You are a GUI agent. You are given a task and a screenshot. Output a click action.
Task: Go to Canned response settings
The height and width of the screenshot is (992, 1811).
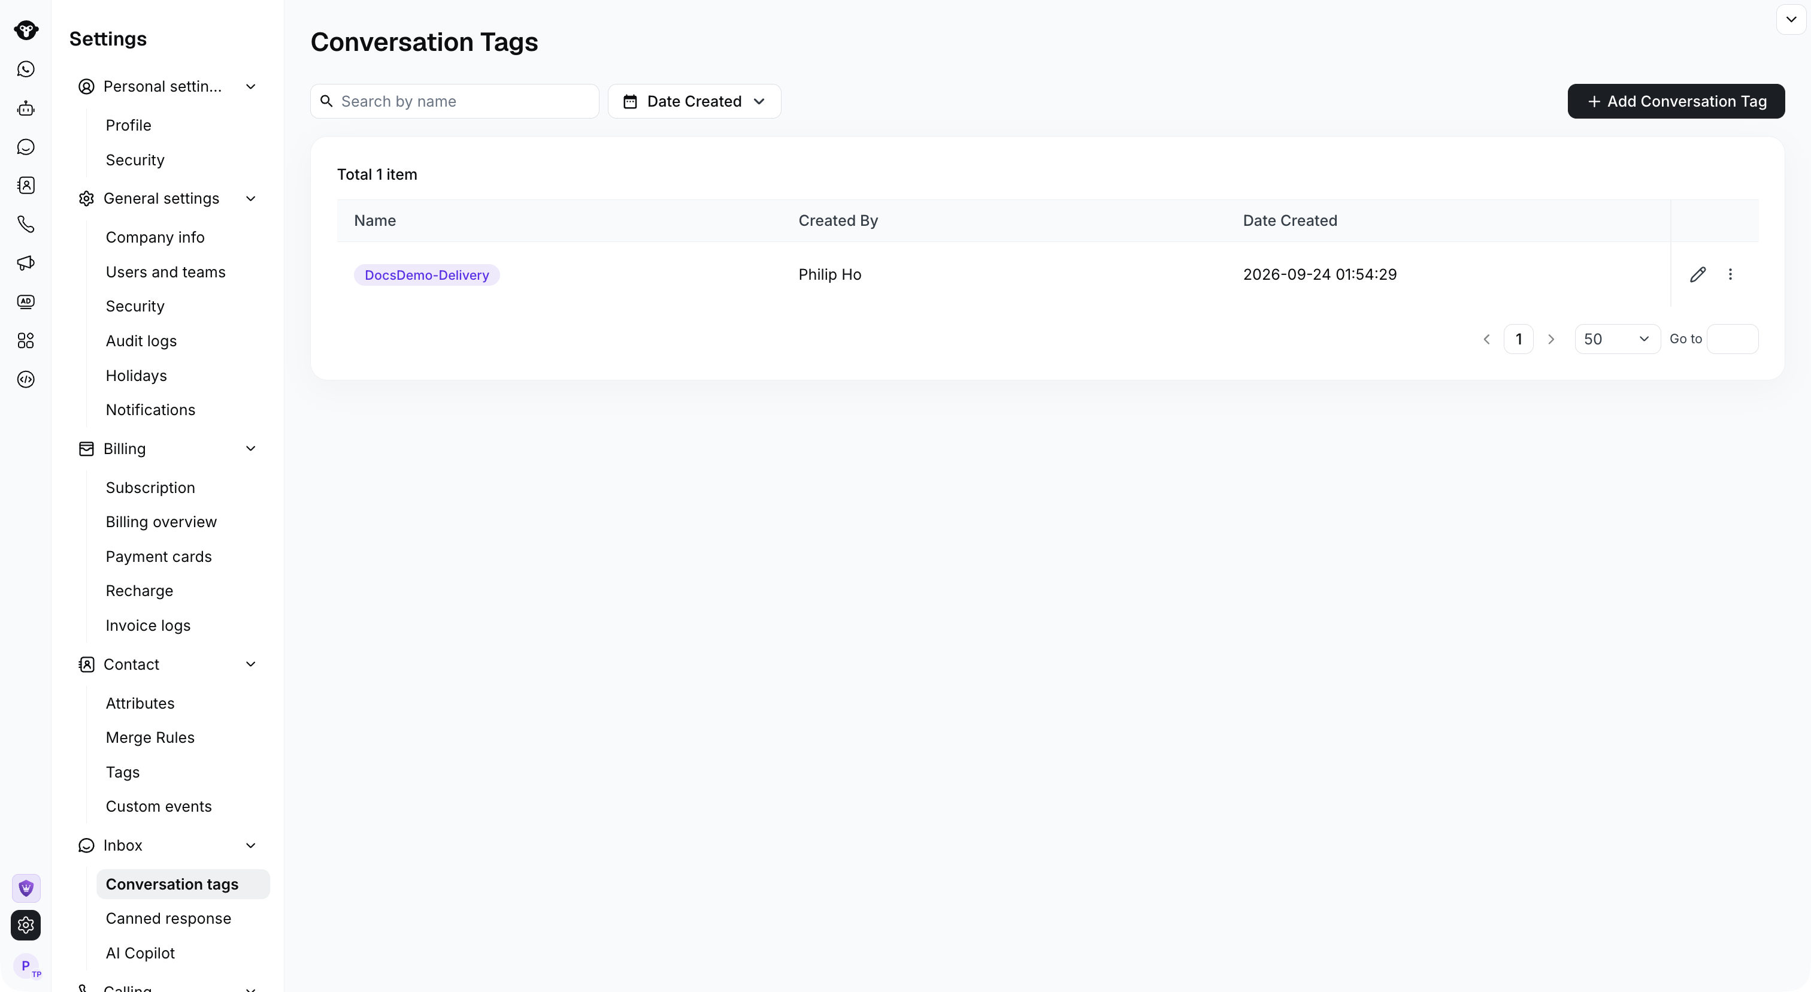point(168,918)
